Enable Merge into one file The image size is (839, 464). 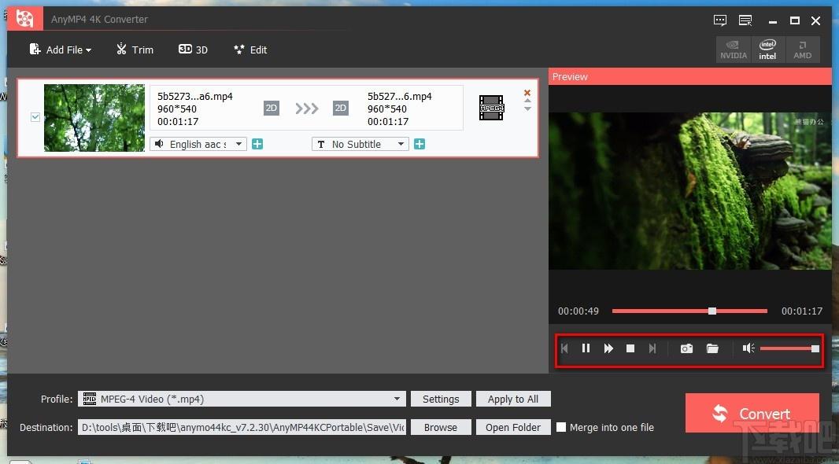point(560,427)
